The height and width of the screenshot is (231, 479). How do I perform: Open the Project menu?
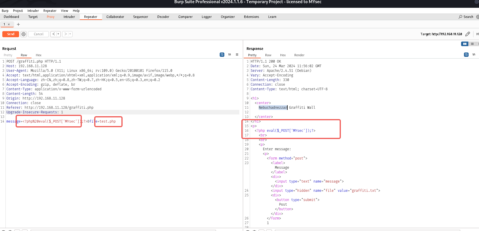pos(18,11)
